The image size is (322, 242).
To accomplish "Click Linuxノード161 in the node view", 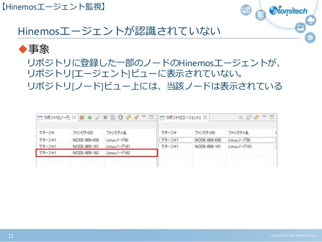I will pos(118,147).
